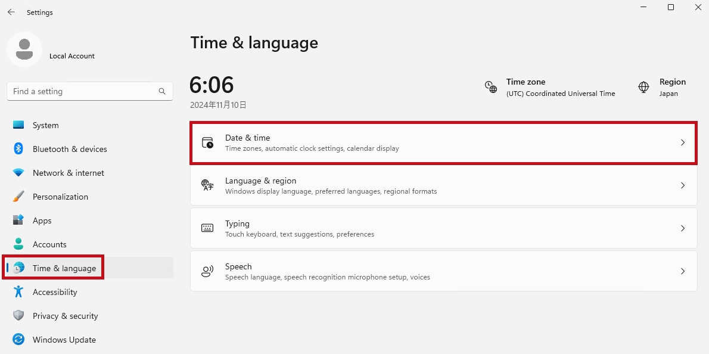The image size is (709, 354).
Task: Click the Find a setting field
Action: [83, 92]
